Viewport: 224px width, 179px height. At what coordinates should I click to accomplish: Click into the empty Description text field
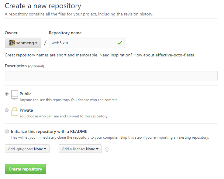pyautogui.click(x=111, y=76)
